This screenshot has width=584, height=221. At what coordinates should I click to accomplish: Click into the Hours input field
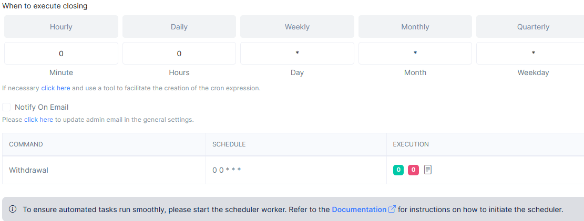click(x=179, y=54)
